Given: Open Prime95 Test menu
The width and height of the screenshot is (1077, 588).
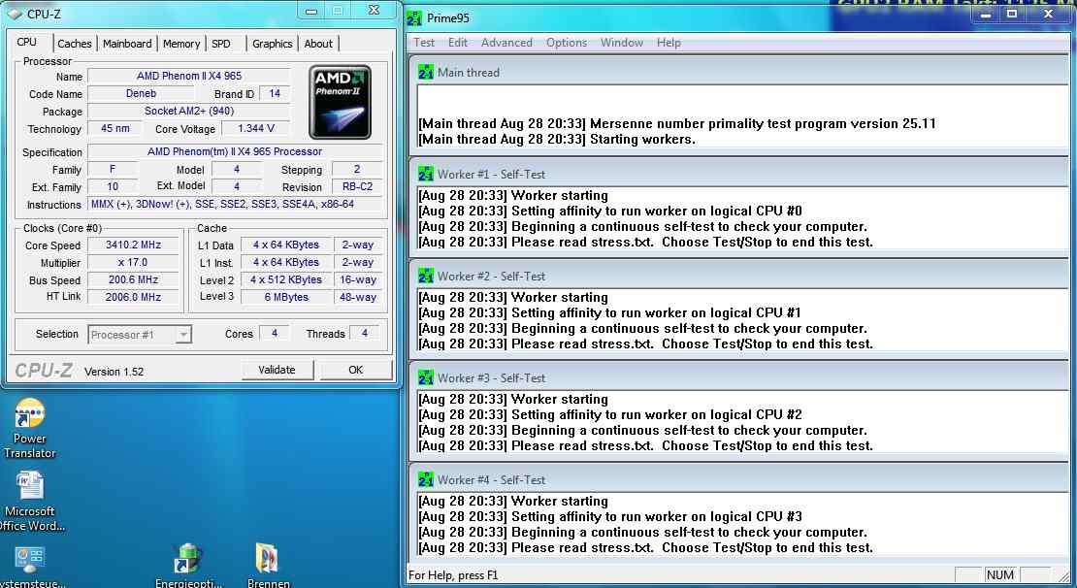Looking at the screenshot, I should (x=424, y=43).
